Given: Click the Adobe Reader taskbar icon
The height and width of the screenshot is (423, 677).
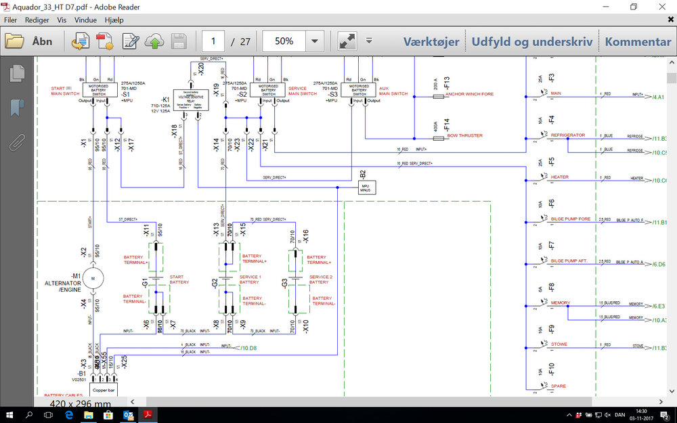Looking at the screenshot, I should [148, 416].
